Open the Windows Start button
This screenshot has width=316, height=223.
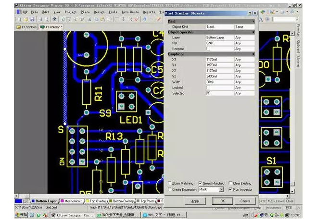22,216
